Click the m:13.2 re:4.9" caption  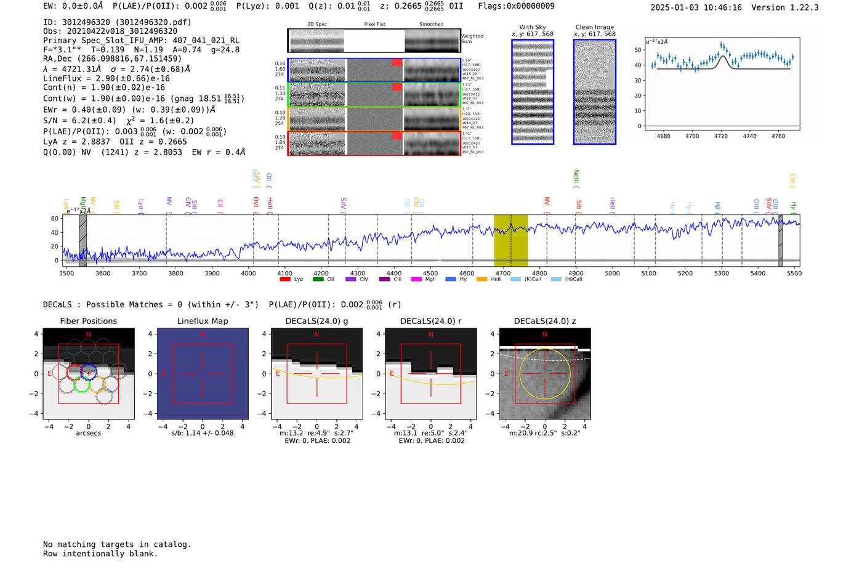click(x=316, y=433)
